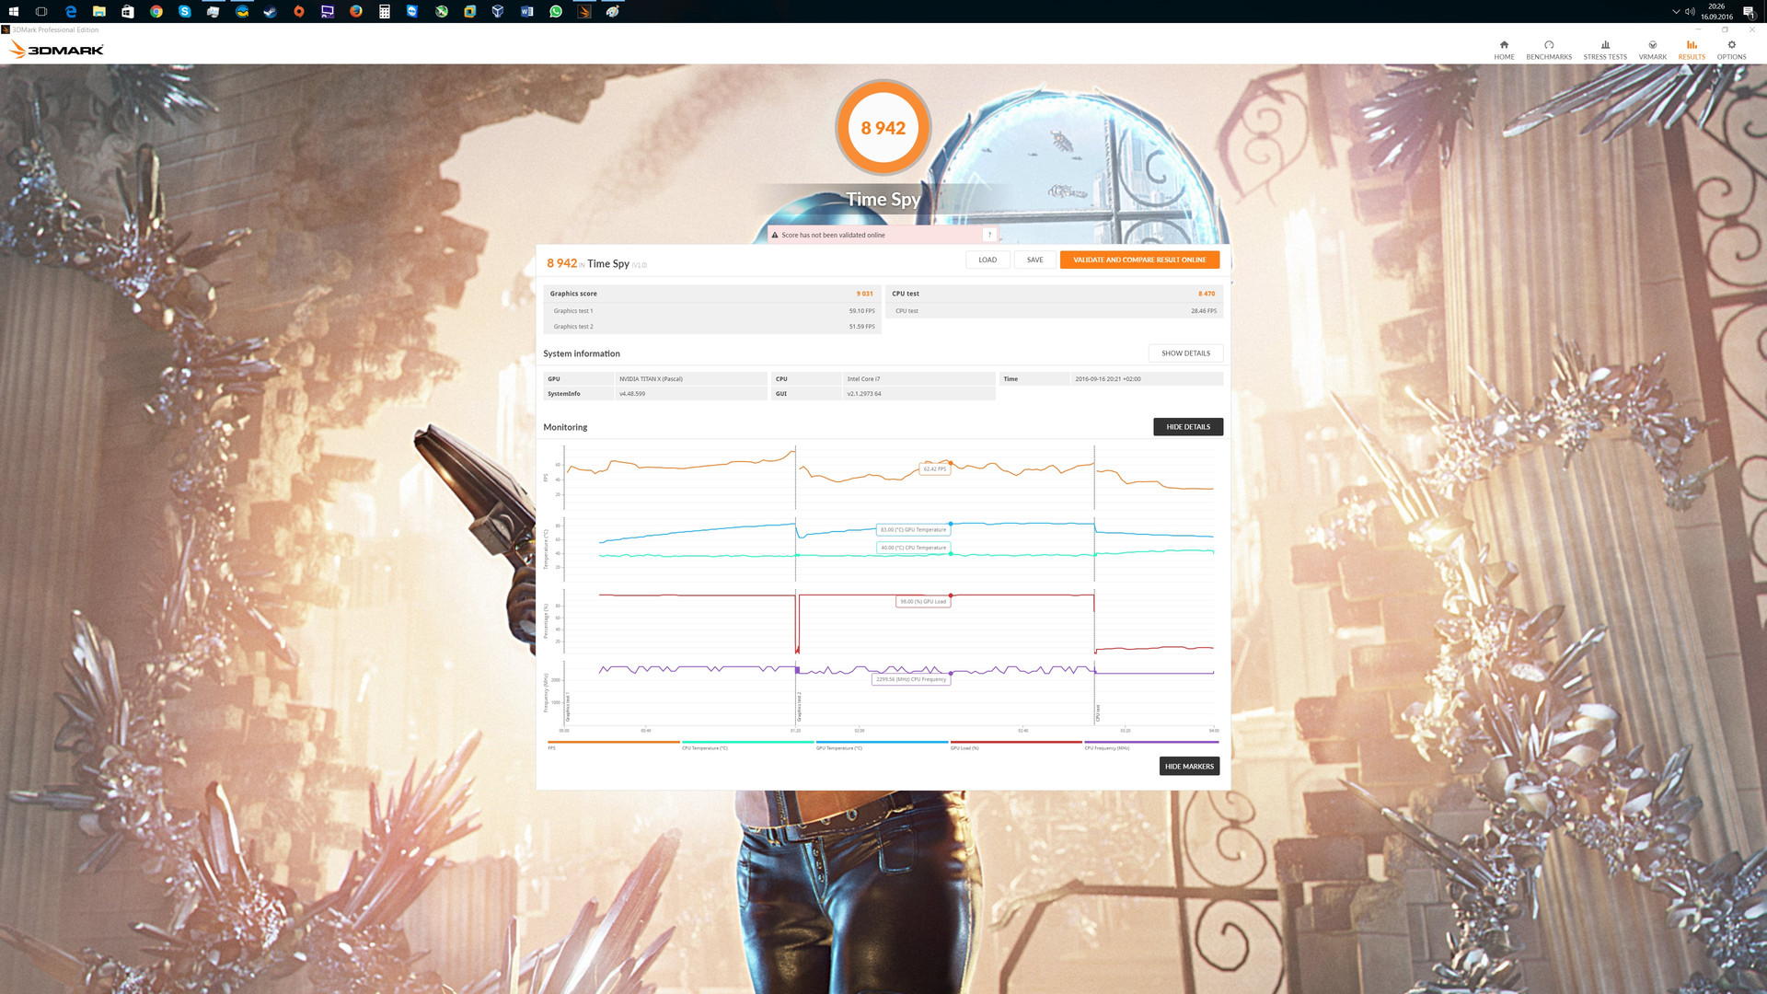This screenshot has width=1767, height=994.
Task: Open the question mark help for validation warning
Action: pos(989,235)
